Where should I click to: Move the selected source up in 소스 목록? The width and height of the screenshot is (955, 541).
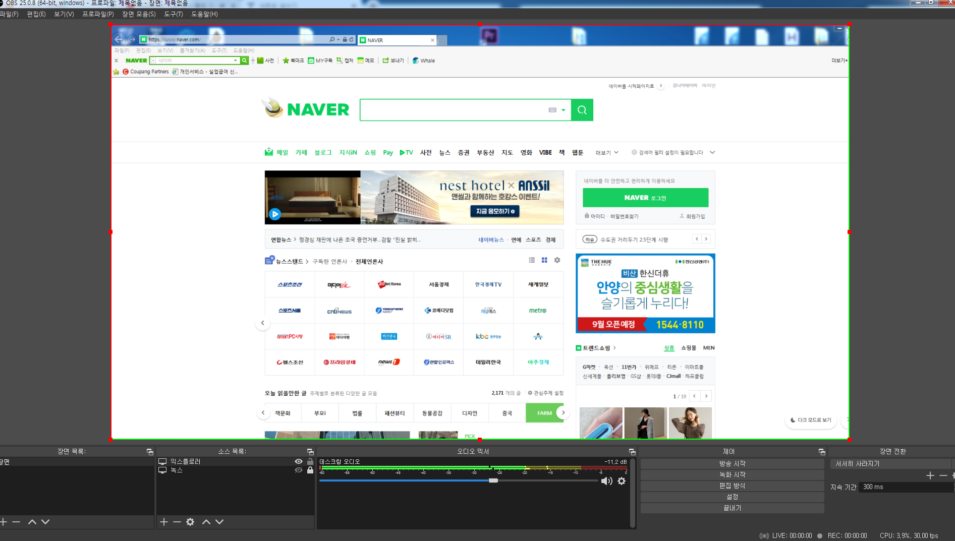point(206,522)
